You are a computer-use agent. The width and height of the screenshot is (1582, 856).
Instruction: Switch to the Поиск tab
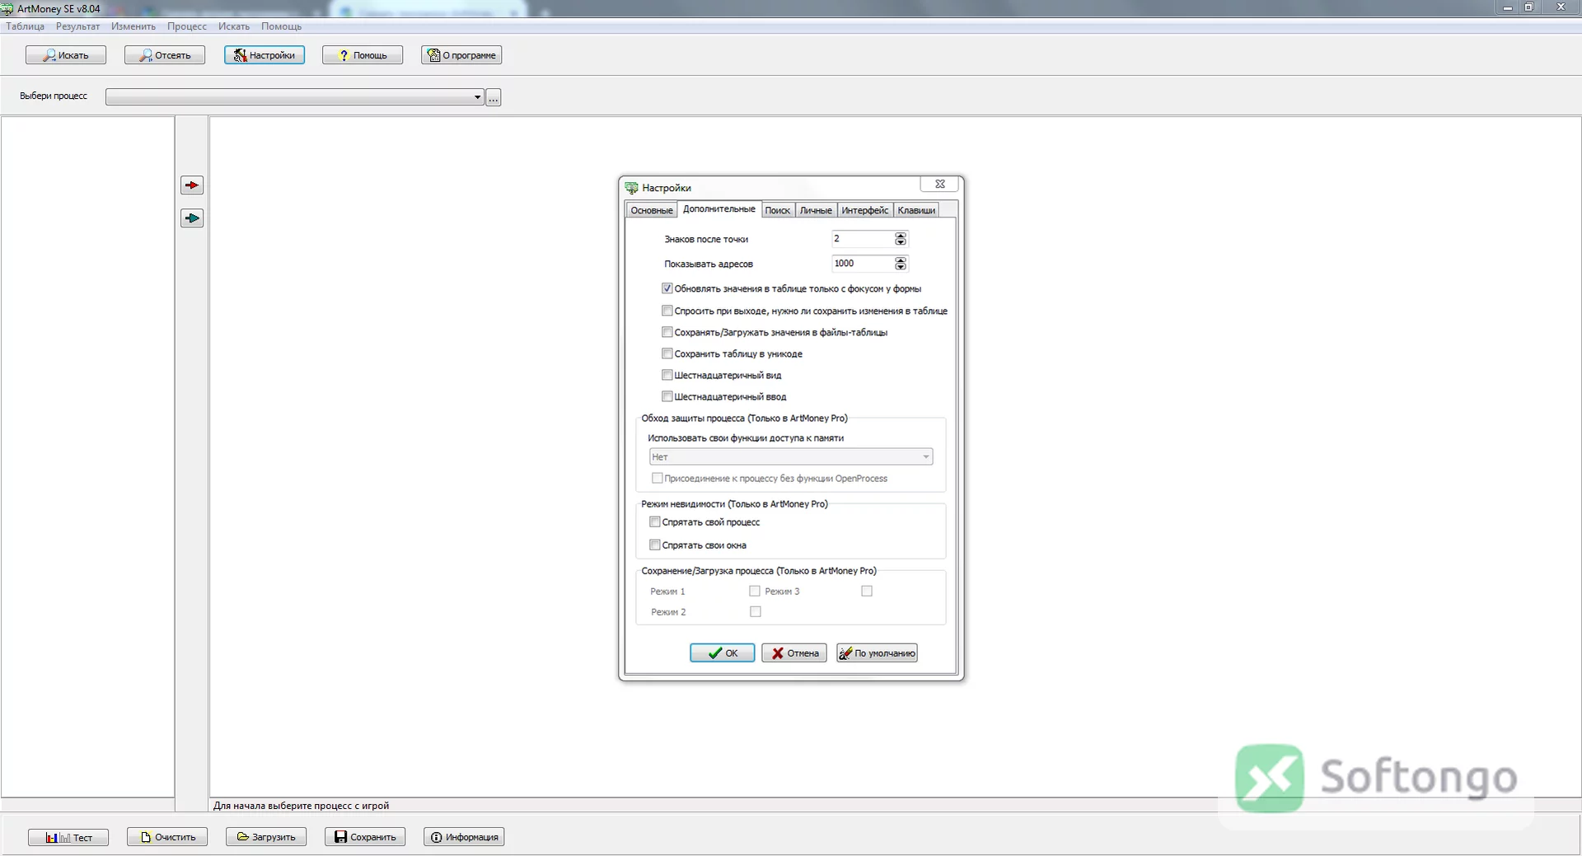[777, 210]
